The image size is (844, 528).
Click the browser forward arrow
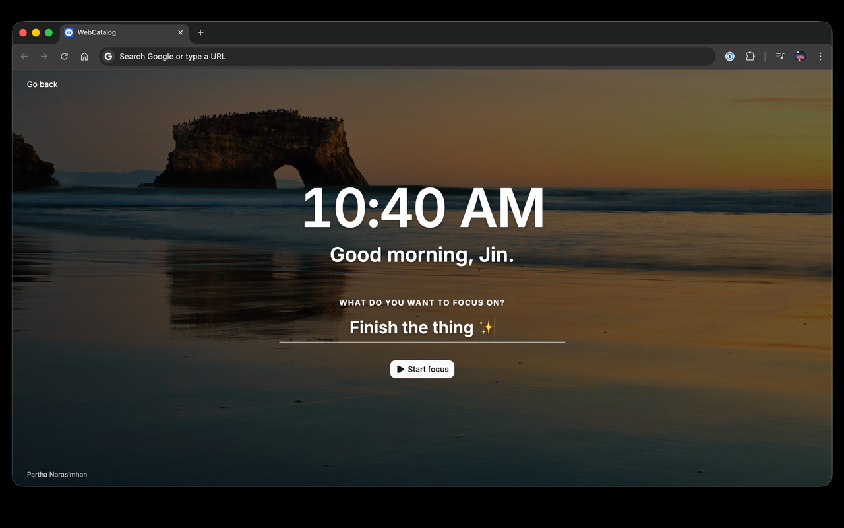point(44,57)
